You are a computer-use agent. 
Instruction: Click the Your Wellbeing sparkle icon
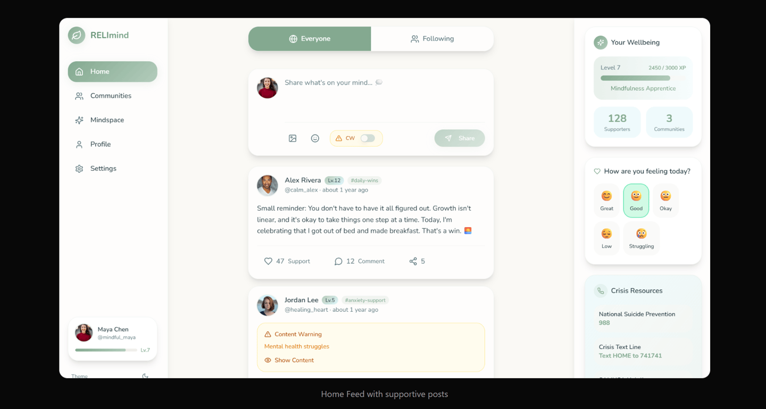click(x=601, y=43)
